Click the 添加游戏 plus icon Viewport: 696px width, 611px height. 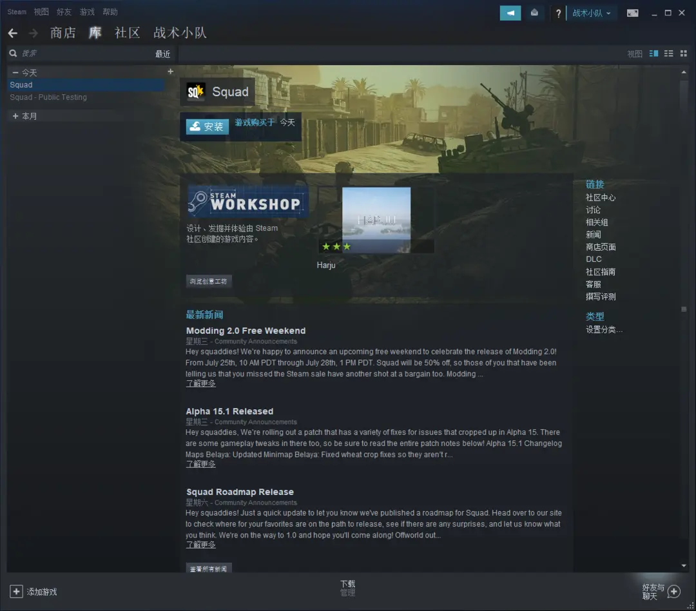pyautogui.click(x=16, y=592)
